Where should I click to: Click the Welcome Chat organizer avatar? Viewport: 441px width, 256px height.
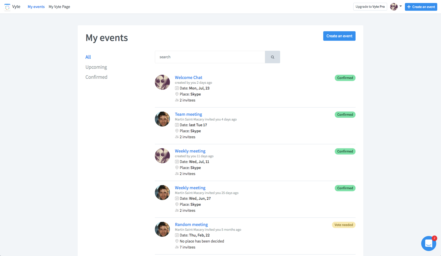162,82
